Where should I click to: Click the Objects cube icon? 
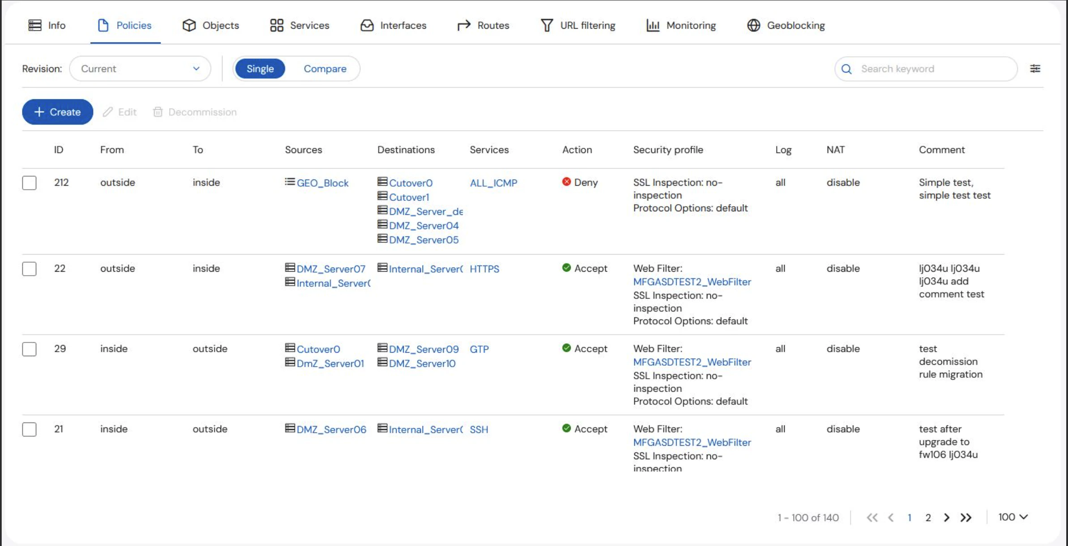pyautogui.click(x=189, y=26)
